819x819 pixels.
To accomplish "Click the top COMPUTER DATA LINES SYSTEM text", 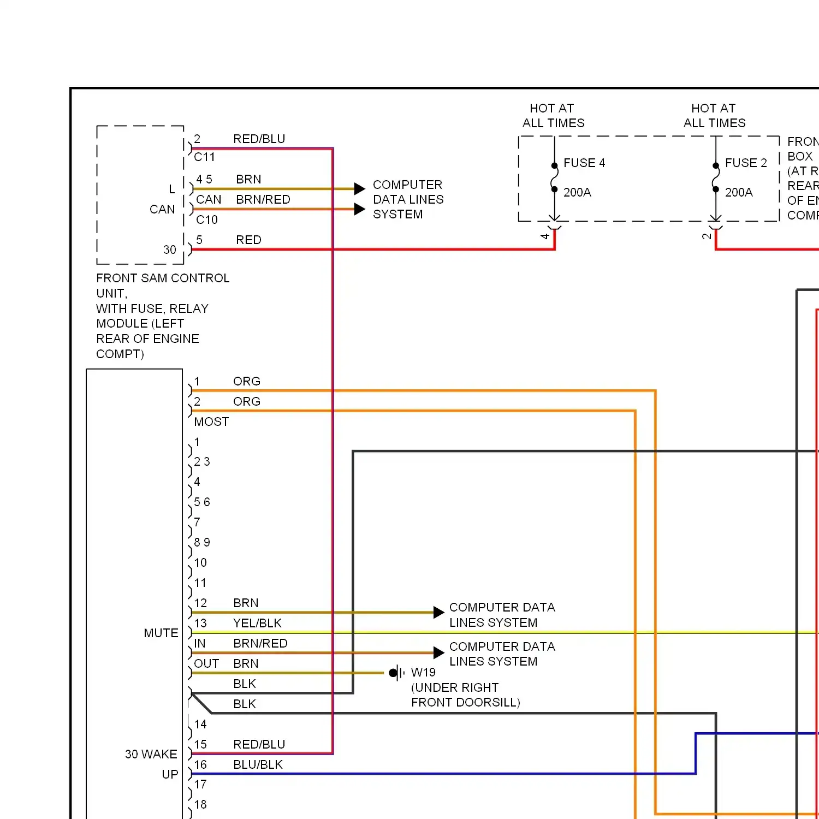I will [408, 199].
